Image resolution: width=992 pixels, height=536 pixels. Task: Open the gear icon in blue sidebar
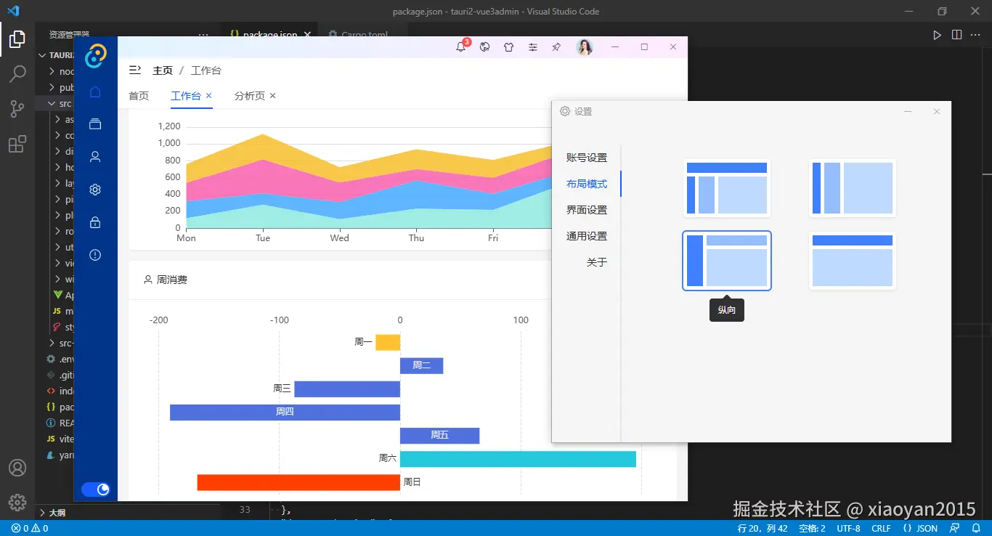(x=95, y=190)
